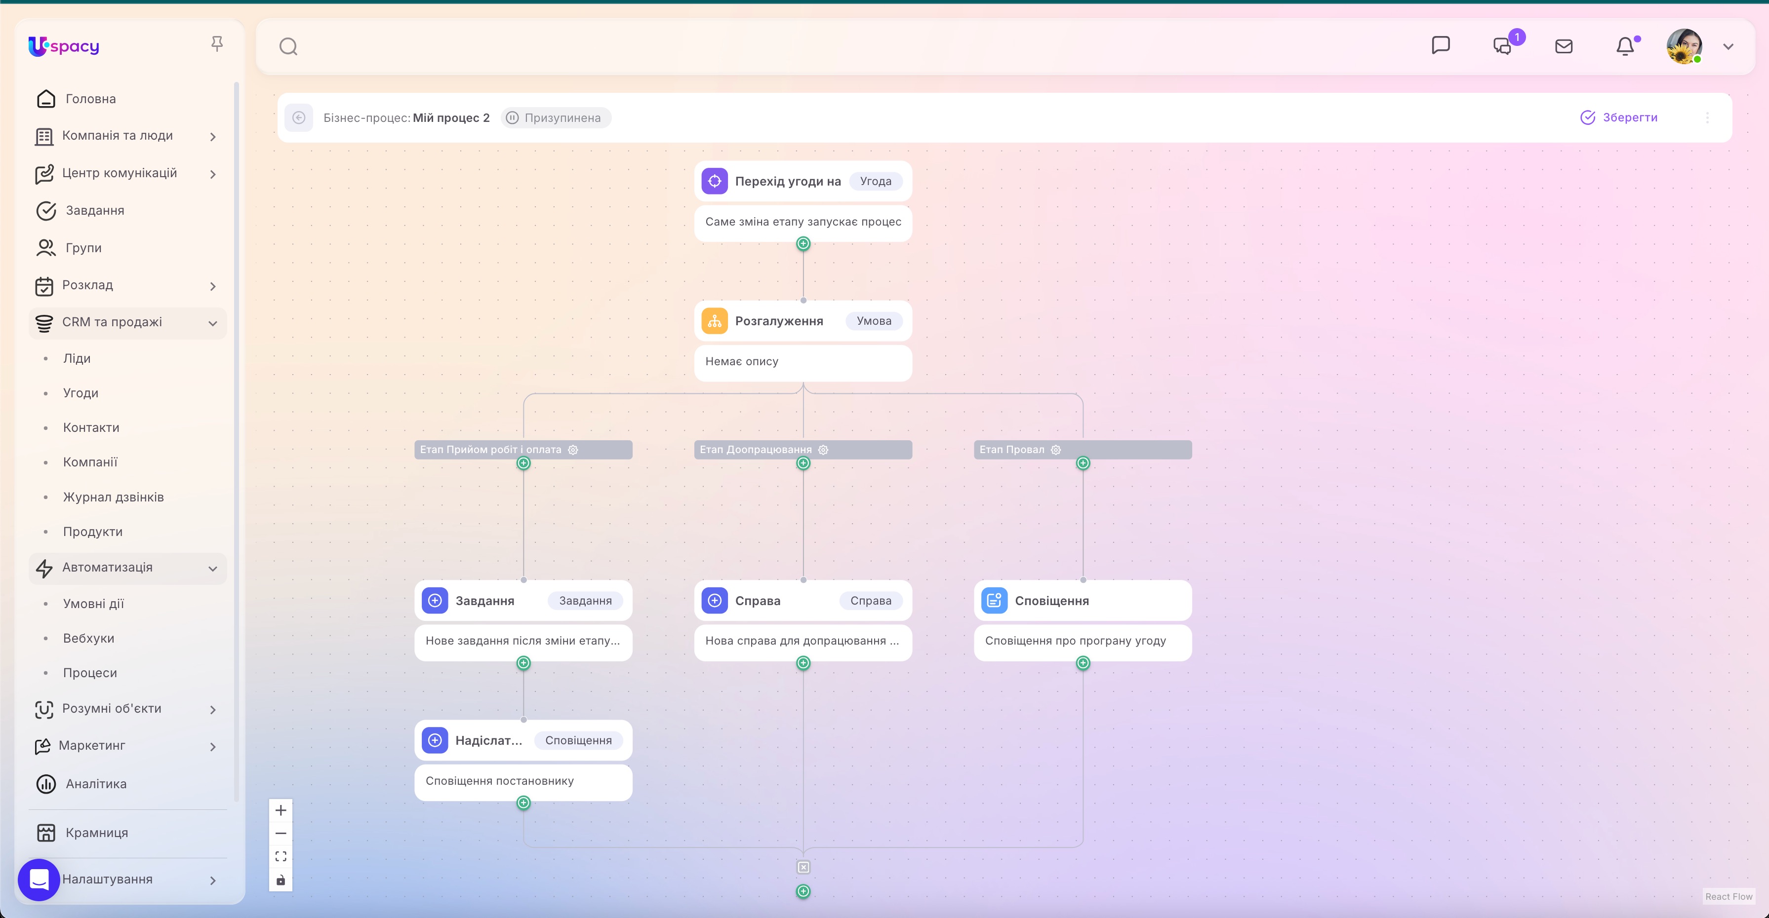Fit the flow view to screen

coord(281,856)
